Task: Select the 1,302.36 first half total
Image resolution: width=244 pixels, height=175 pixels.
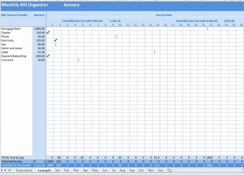Action: pos(115,21)
